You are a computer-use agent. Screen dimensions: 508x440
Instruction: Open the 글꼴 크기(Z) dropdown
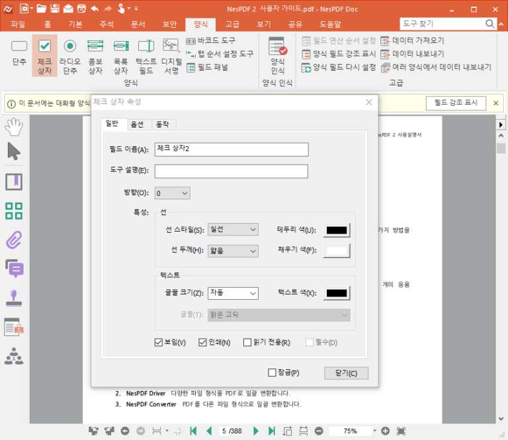(233, 293)
